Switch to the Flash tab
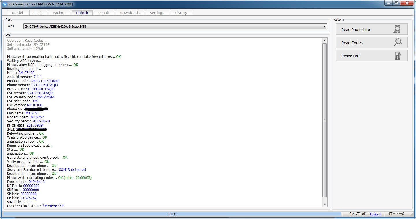The image size is (416, 219). point(38,13)
